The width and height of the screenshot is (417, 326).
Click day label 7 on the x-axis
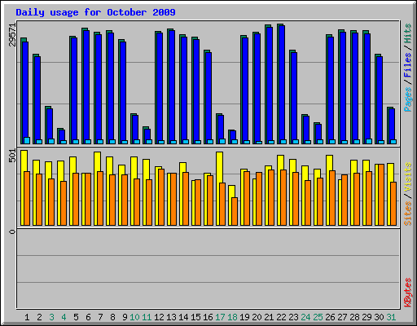click(100, 317)
